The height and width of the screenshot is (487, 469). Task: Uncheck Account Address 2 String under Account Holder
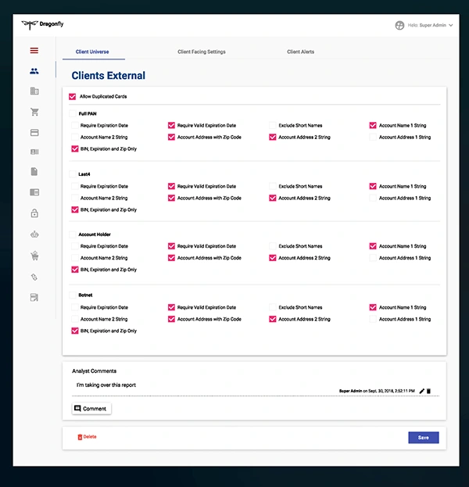(x=272, y=258)
